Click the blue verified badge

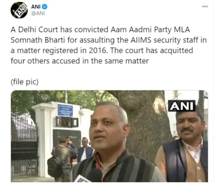pos(44,7)
